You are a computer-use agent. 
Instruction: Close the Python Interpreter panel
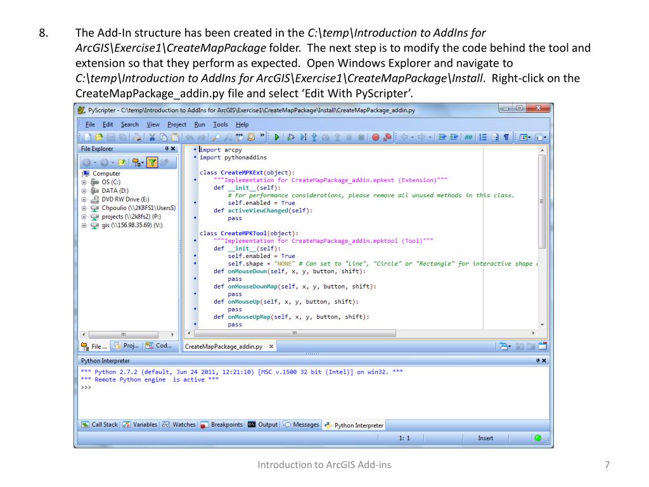tap(544, 361)
